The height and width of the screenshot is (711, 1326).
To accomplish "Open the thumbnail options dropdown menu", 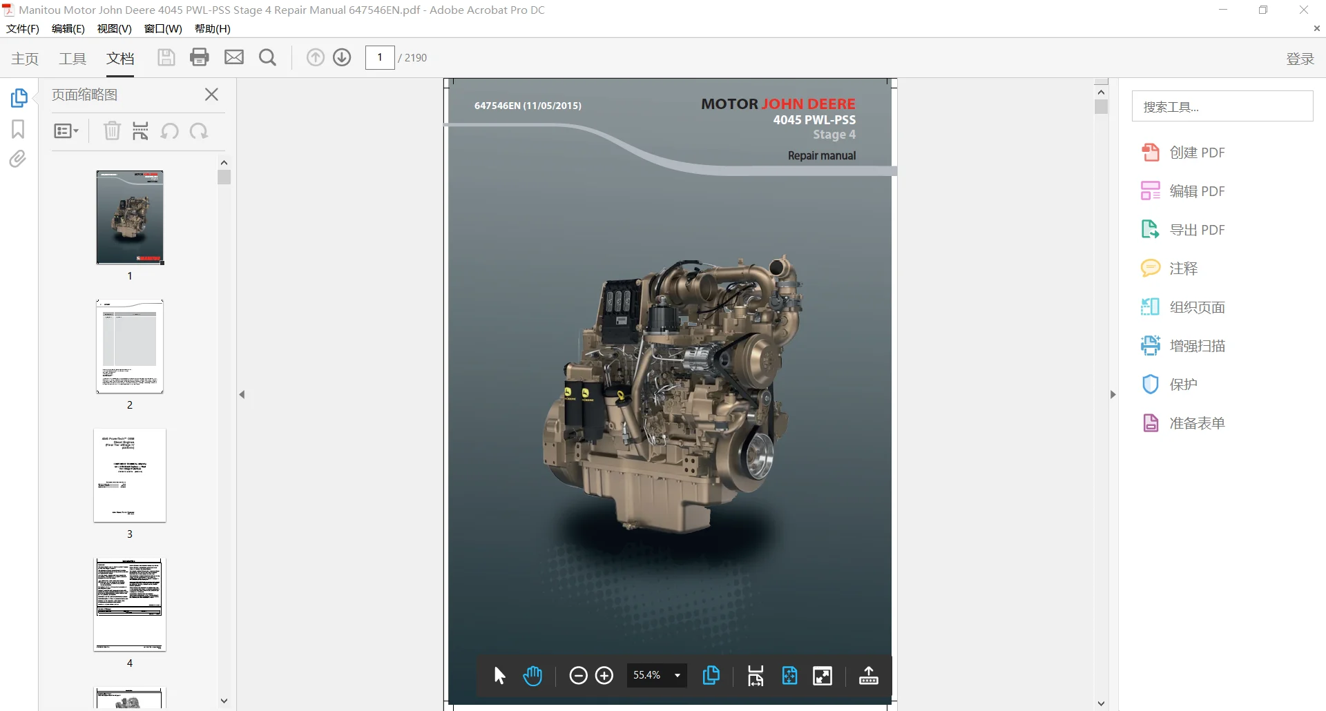I will pyautogui.click(x=66, y=130).
